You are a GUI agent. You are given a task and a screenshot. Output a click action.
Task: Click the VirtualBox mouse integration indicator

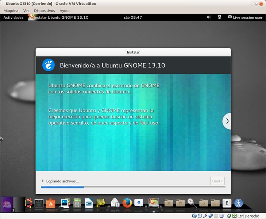coord(229,216)
